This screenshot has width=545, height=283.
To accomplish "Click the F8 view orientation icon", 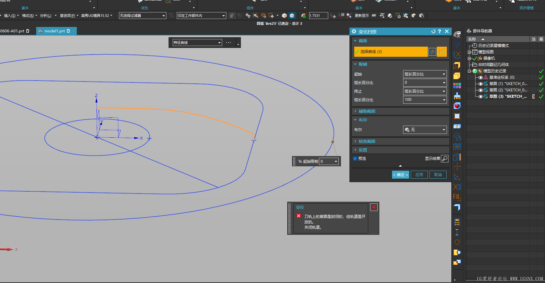I will (457, 197).
